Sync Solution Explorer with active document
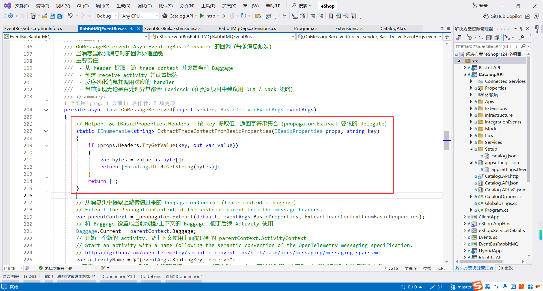This screenshot has width=543, height=291. (x=481, y=38)
